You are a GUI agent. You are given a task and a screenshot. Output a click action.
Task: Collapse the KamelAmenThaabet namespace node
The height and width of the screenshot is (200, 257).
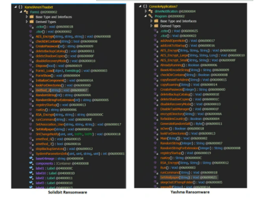tap(15, 7)
